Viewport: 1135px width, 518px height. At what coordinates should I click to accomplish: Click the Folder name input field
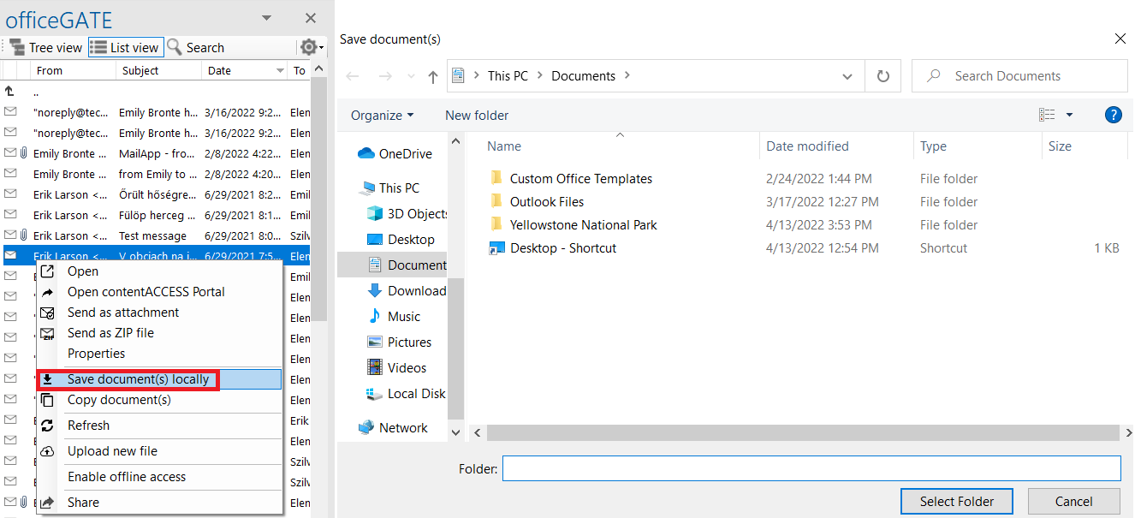(811, 468)
